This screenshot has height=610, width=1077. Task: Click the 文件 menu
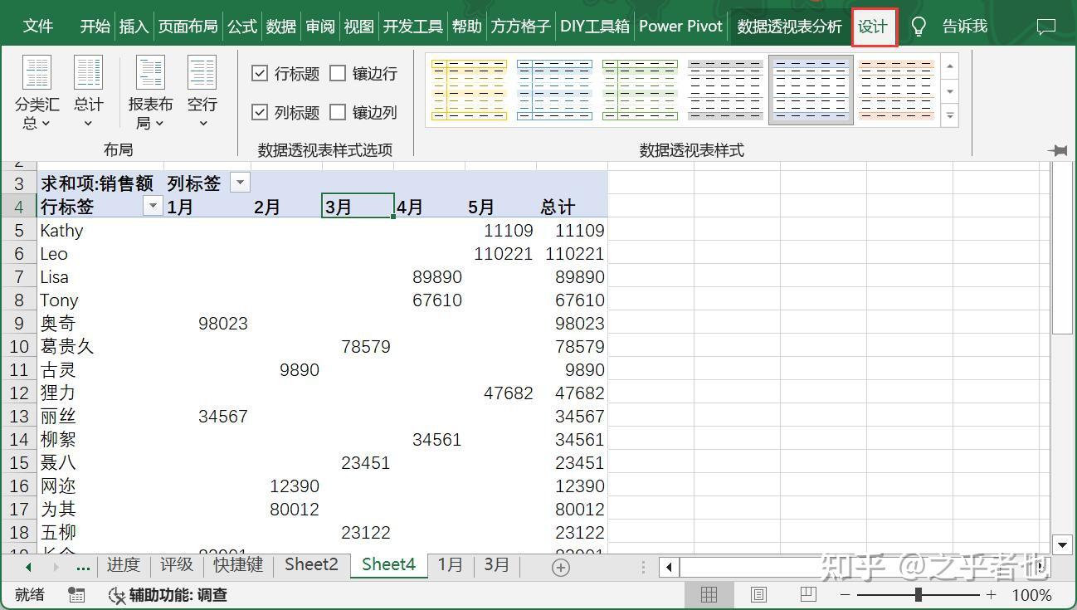38,26
